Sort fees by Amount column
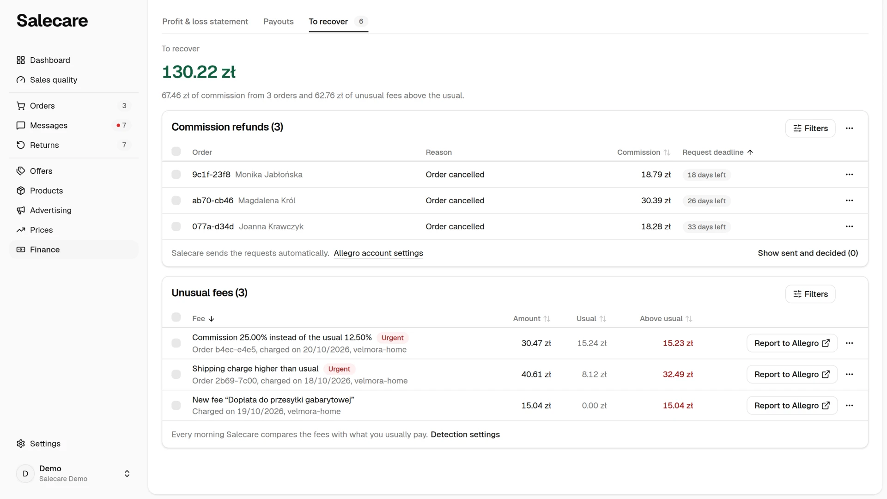This screenshot has width=887, height=499. pos(532,319)
